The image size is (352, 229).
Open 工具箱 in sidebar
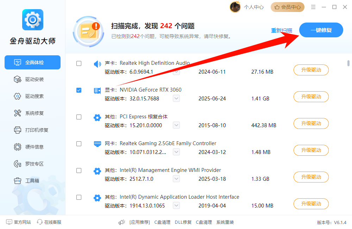[32, 181]
